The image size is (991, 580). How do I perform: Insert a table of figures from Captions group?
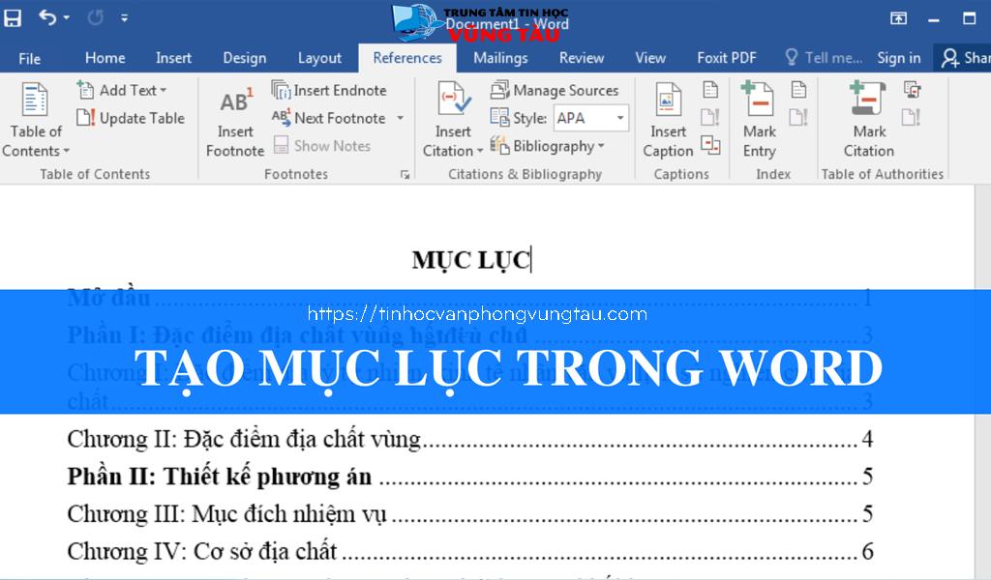pos(710,90)
